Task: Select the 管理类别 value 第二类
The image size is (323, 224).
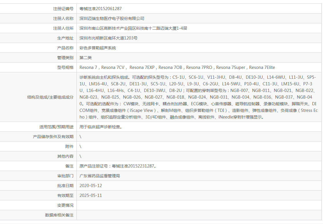Action: (85, 58)
